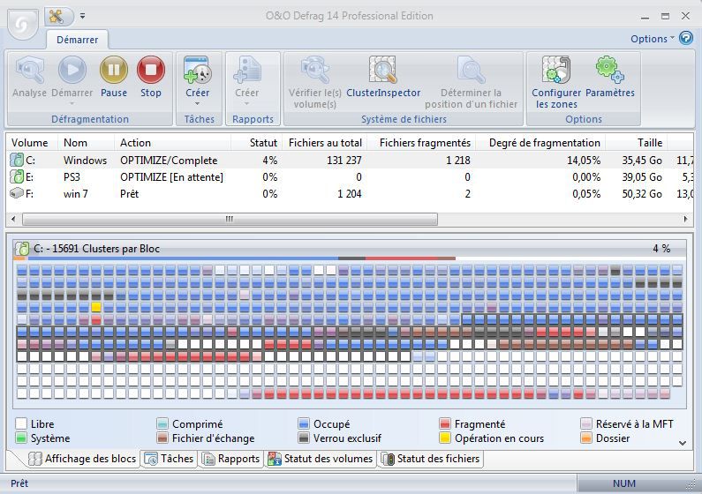Image resolution: width=702 pixels, height=494 pixels.
Task: Expand the Démarrer button dropdown arrow
Action: click(72, 104)
